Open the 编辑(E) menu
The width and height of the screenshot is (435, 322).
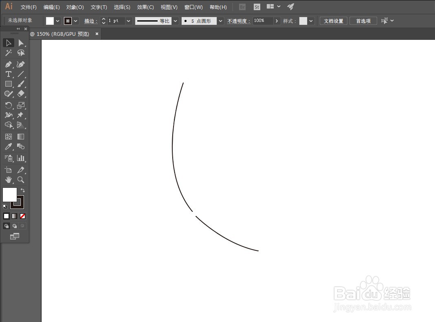[x=52, y=7]
